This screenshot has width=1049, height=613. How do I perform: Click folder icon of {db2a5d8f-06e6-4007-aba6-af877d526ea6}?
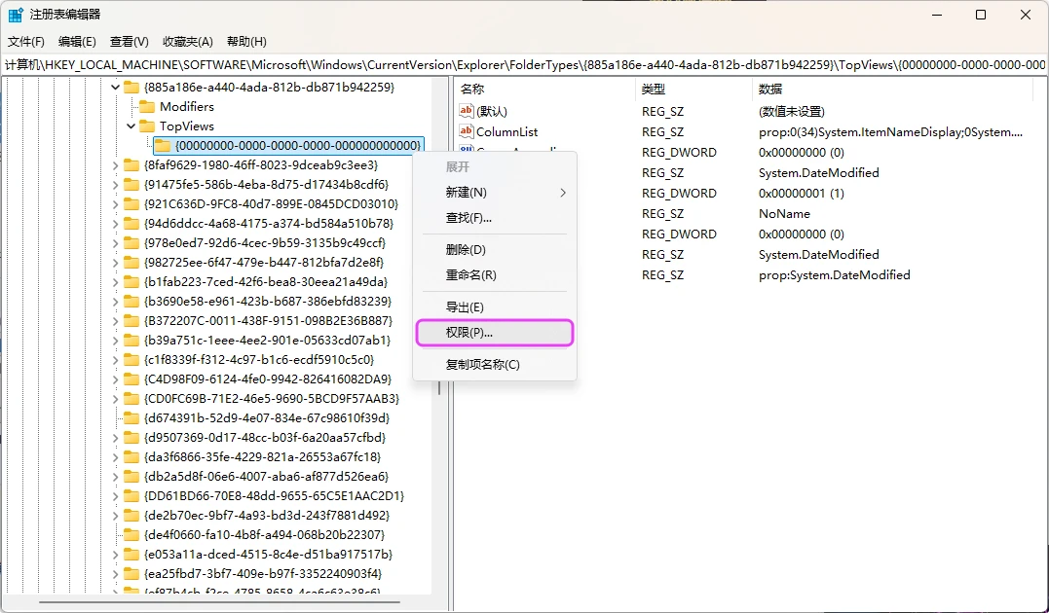tap(131, 477)
